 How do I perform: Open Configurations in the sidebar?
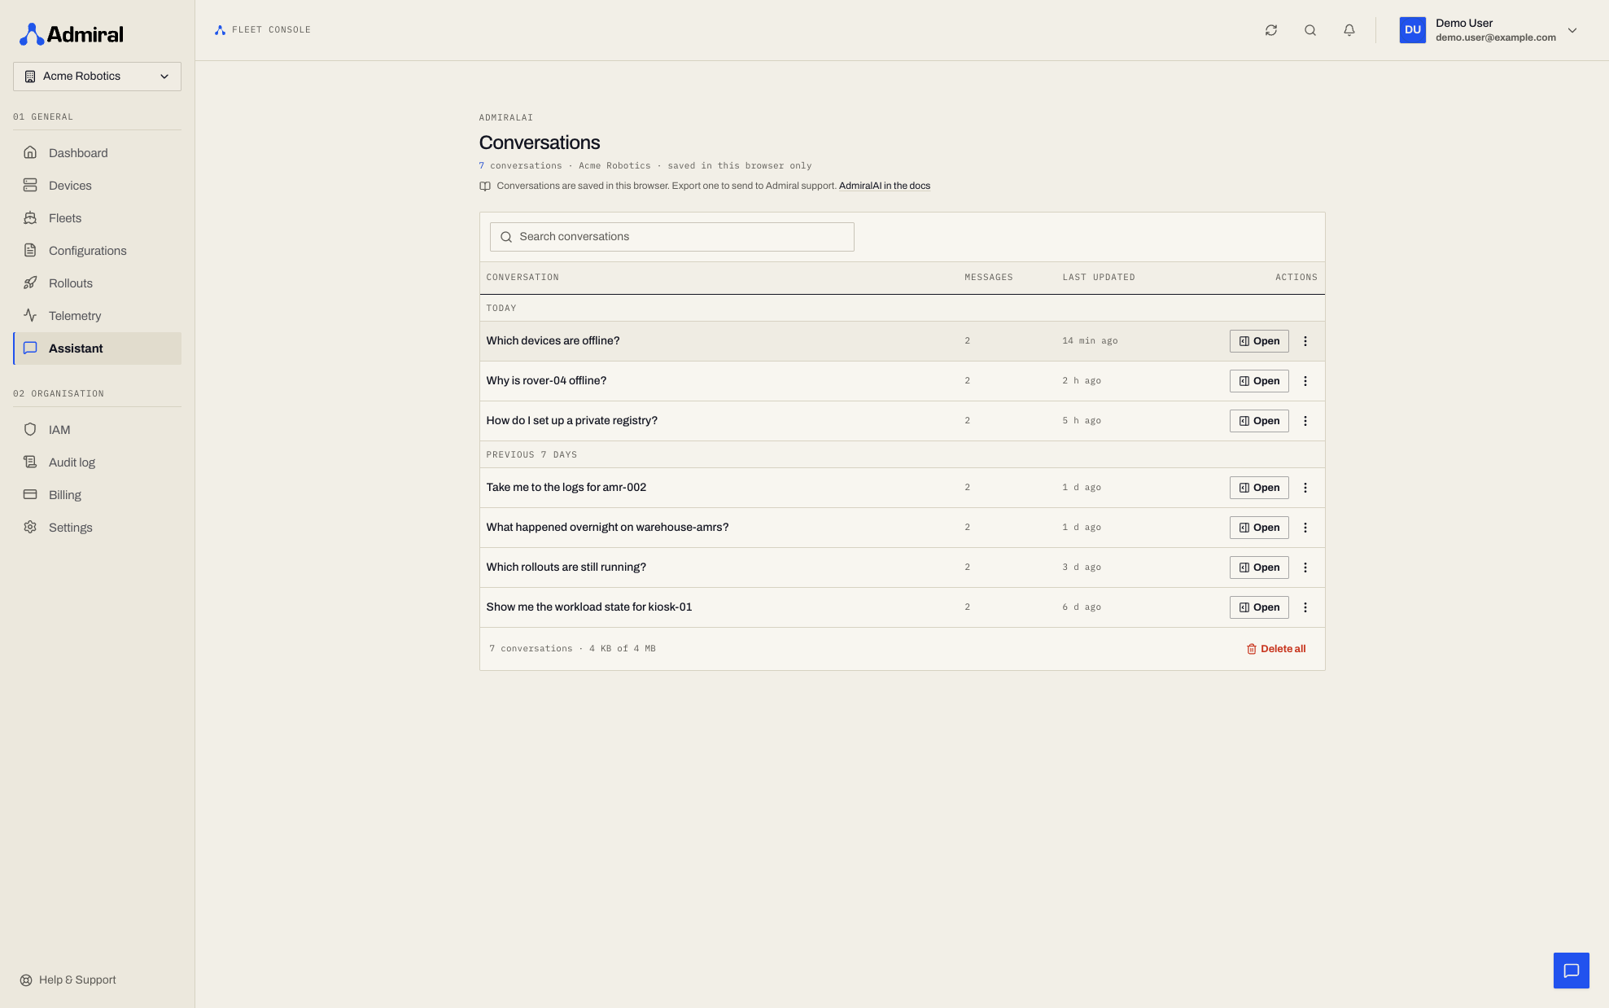point(97,251)
